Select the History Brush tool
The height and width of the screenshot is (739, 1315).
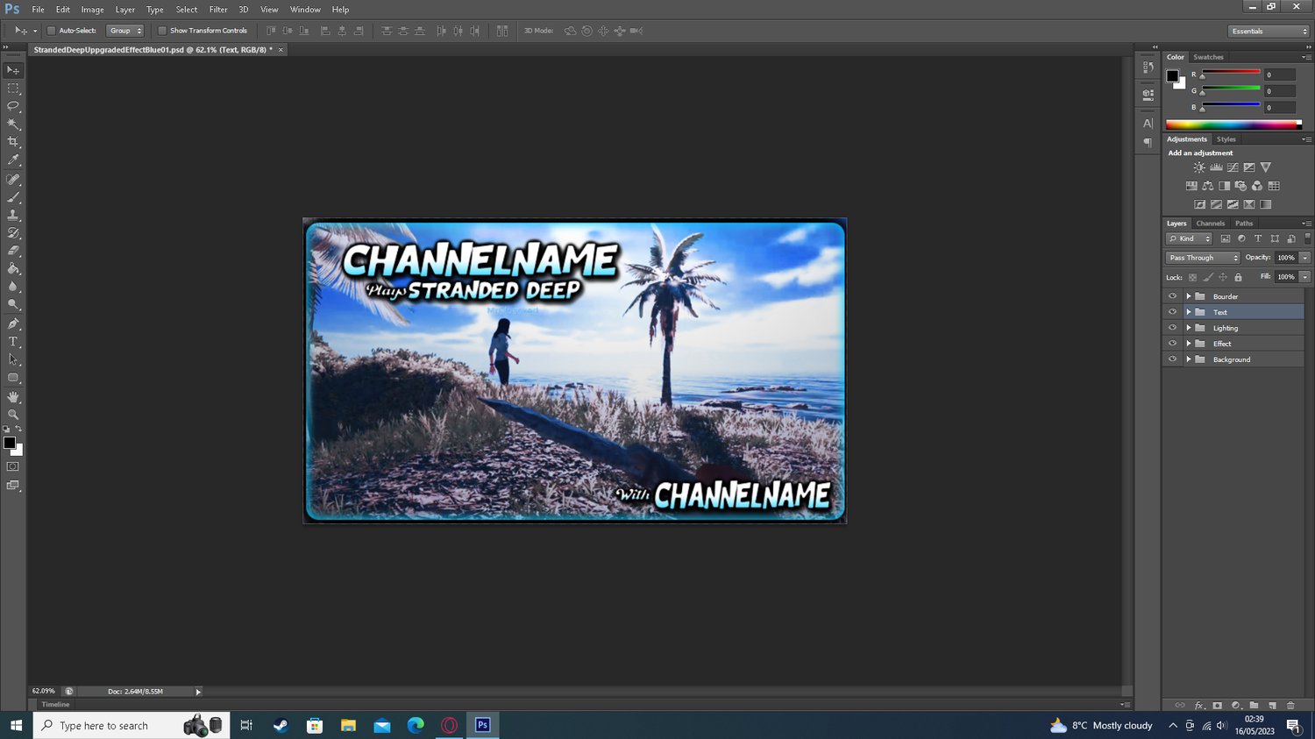click(13, 233)
